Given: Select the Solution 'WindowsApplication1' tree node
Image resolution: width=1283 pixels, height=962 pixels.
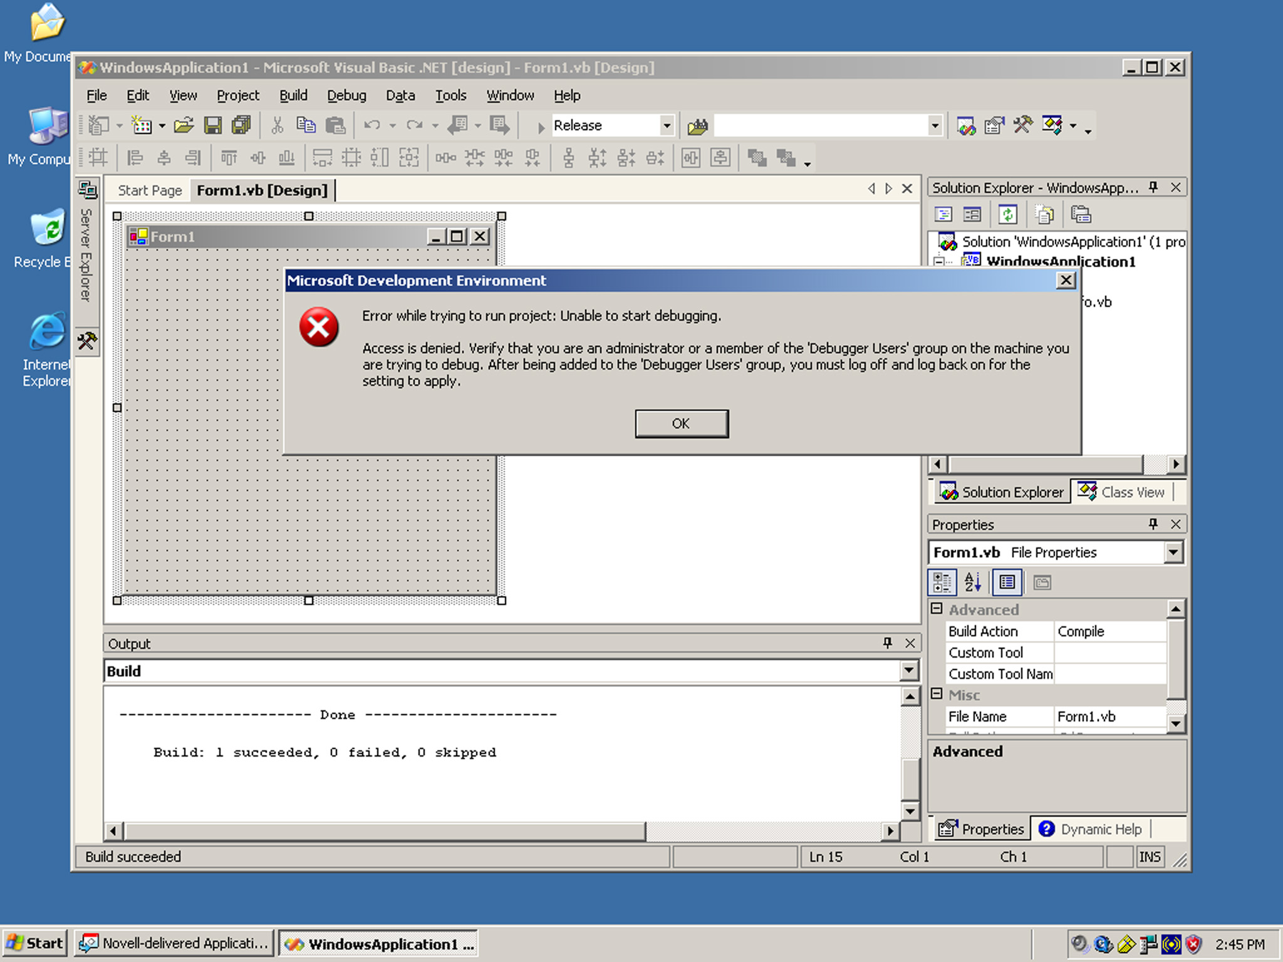Looking at the screenshot, I should 1062,242.
